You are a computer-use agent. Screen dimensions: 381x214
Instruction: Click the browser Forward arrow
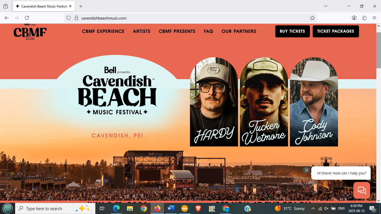click(17, 18)
